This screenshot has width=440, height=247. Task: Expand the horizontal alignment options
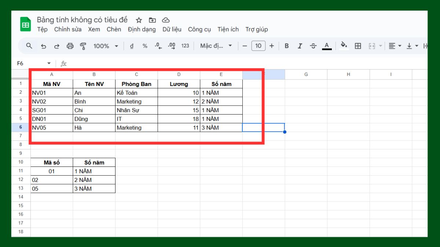pos(400,46)
